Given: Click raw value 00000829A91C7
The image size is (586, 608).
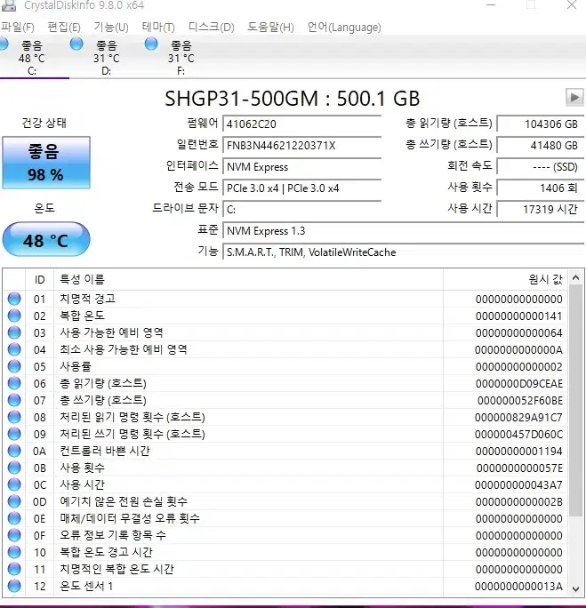Looking at the screenshot, I should click(518, 417).
